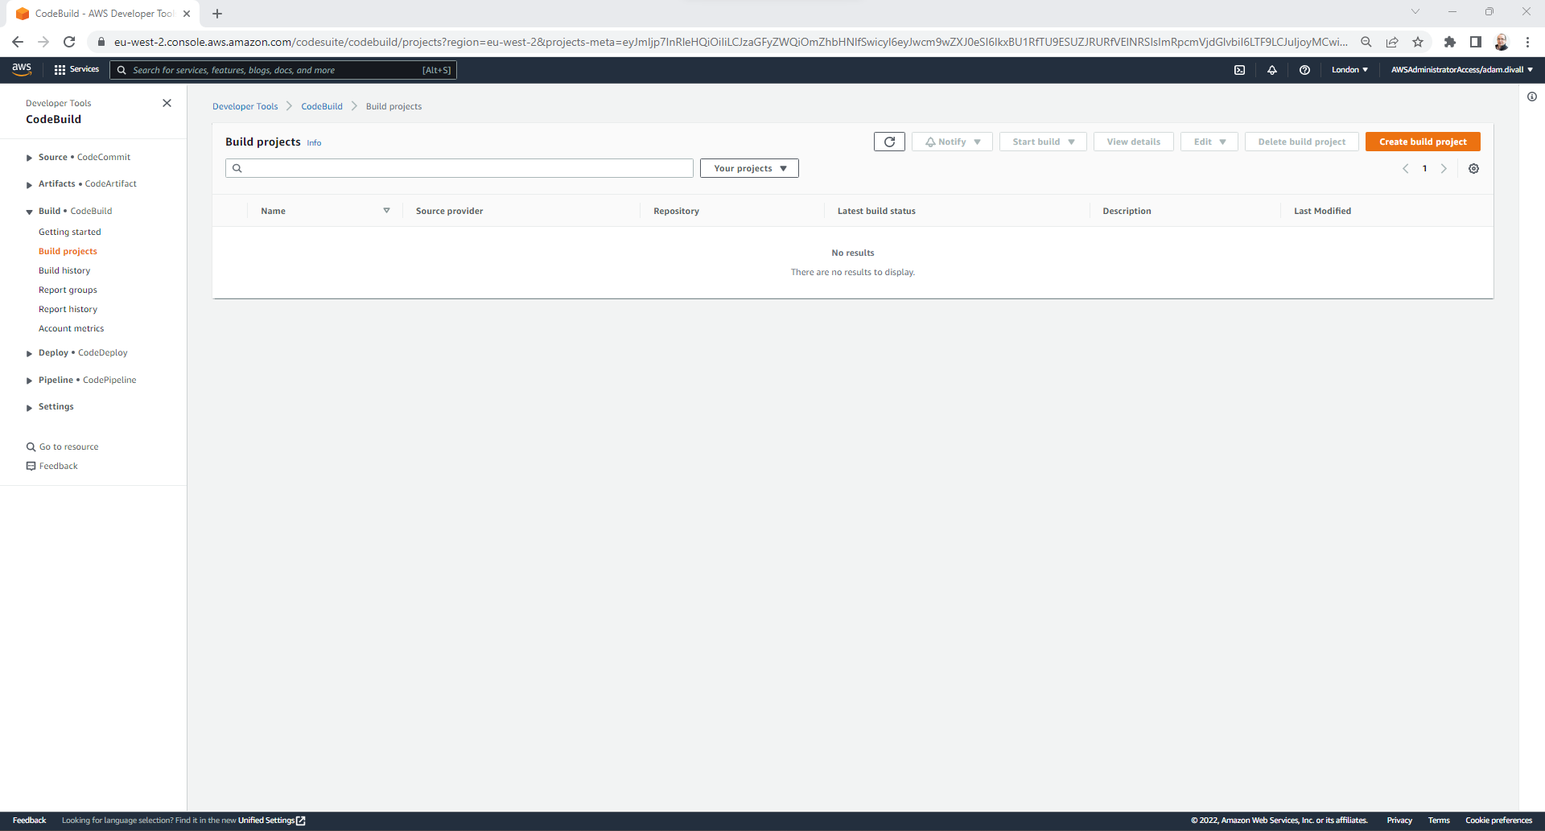Select Build projects in sidebar
This screenshot has height=831, width=1545.
68,251
